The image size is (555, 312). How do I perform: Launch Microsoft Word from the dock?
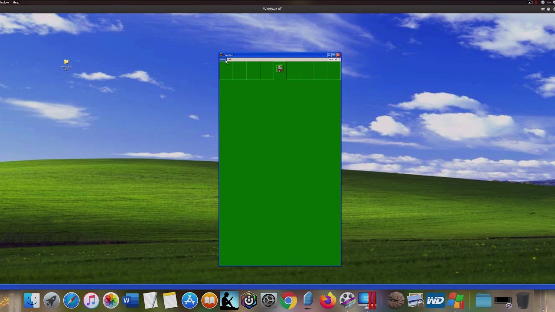[130, 300]
